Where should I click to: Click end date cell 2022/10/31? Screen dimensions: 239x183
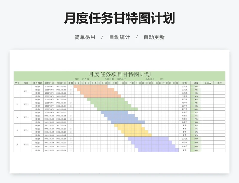61,150
